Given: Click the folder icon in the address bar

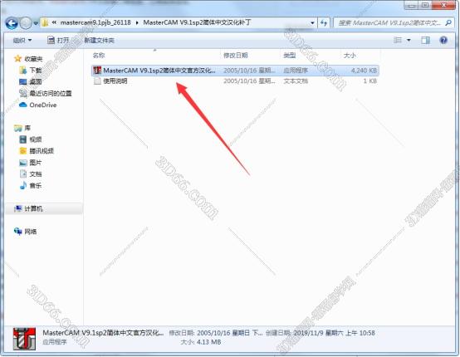Looking at the screenshot, I should pyautogui.click(x=45, y=23).
